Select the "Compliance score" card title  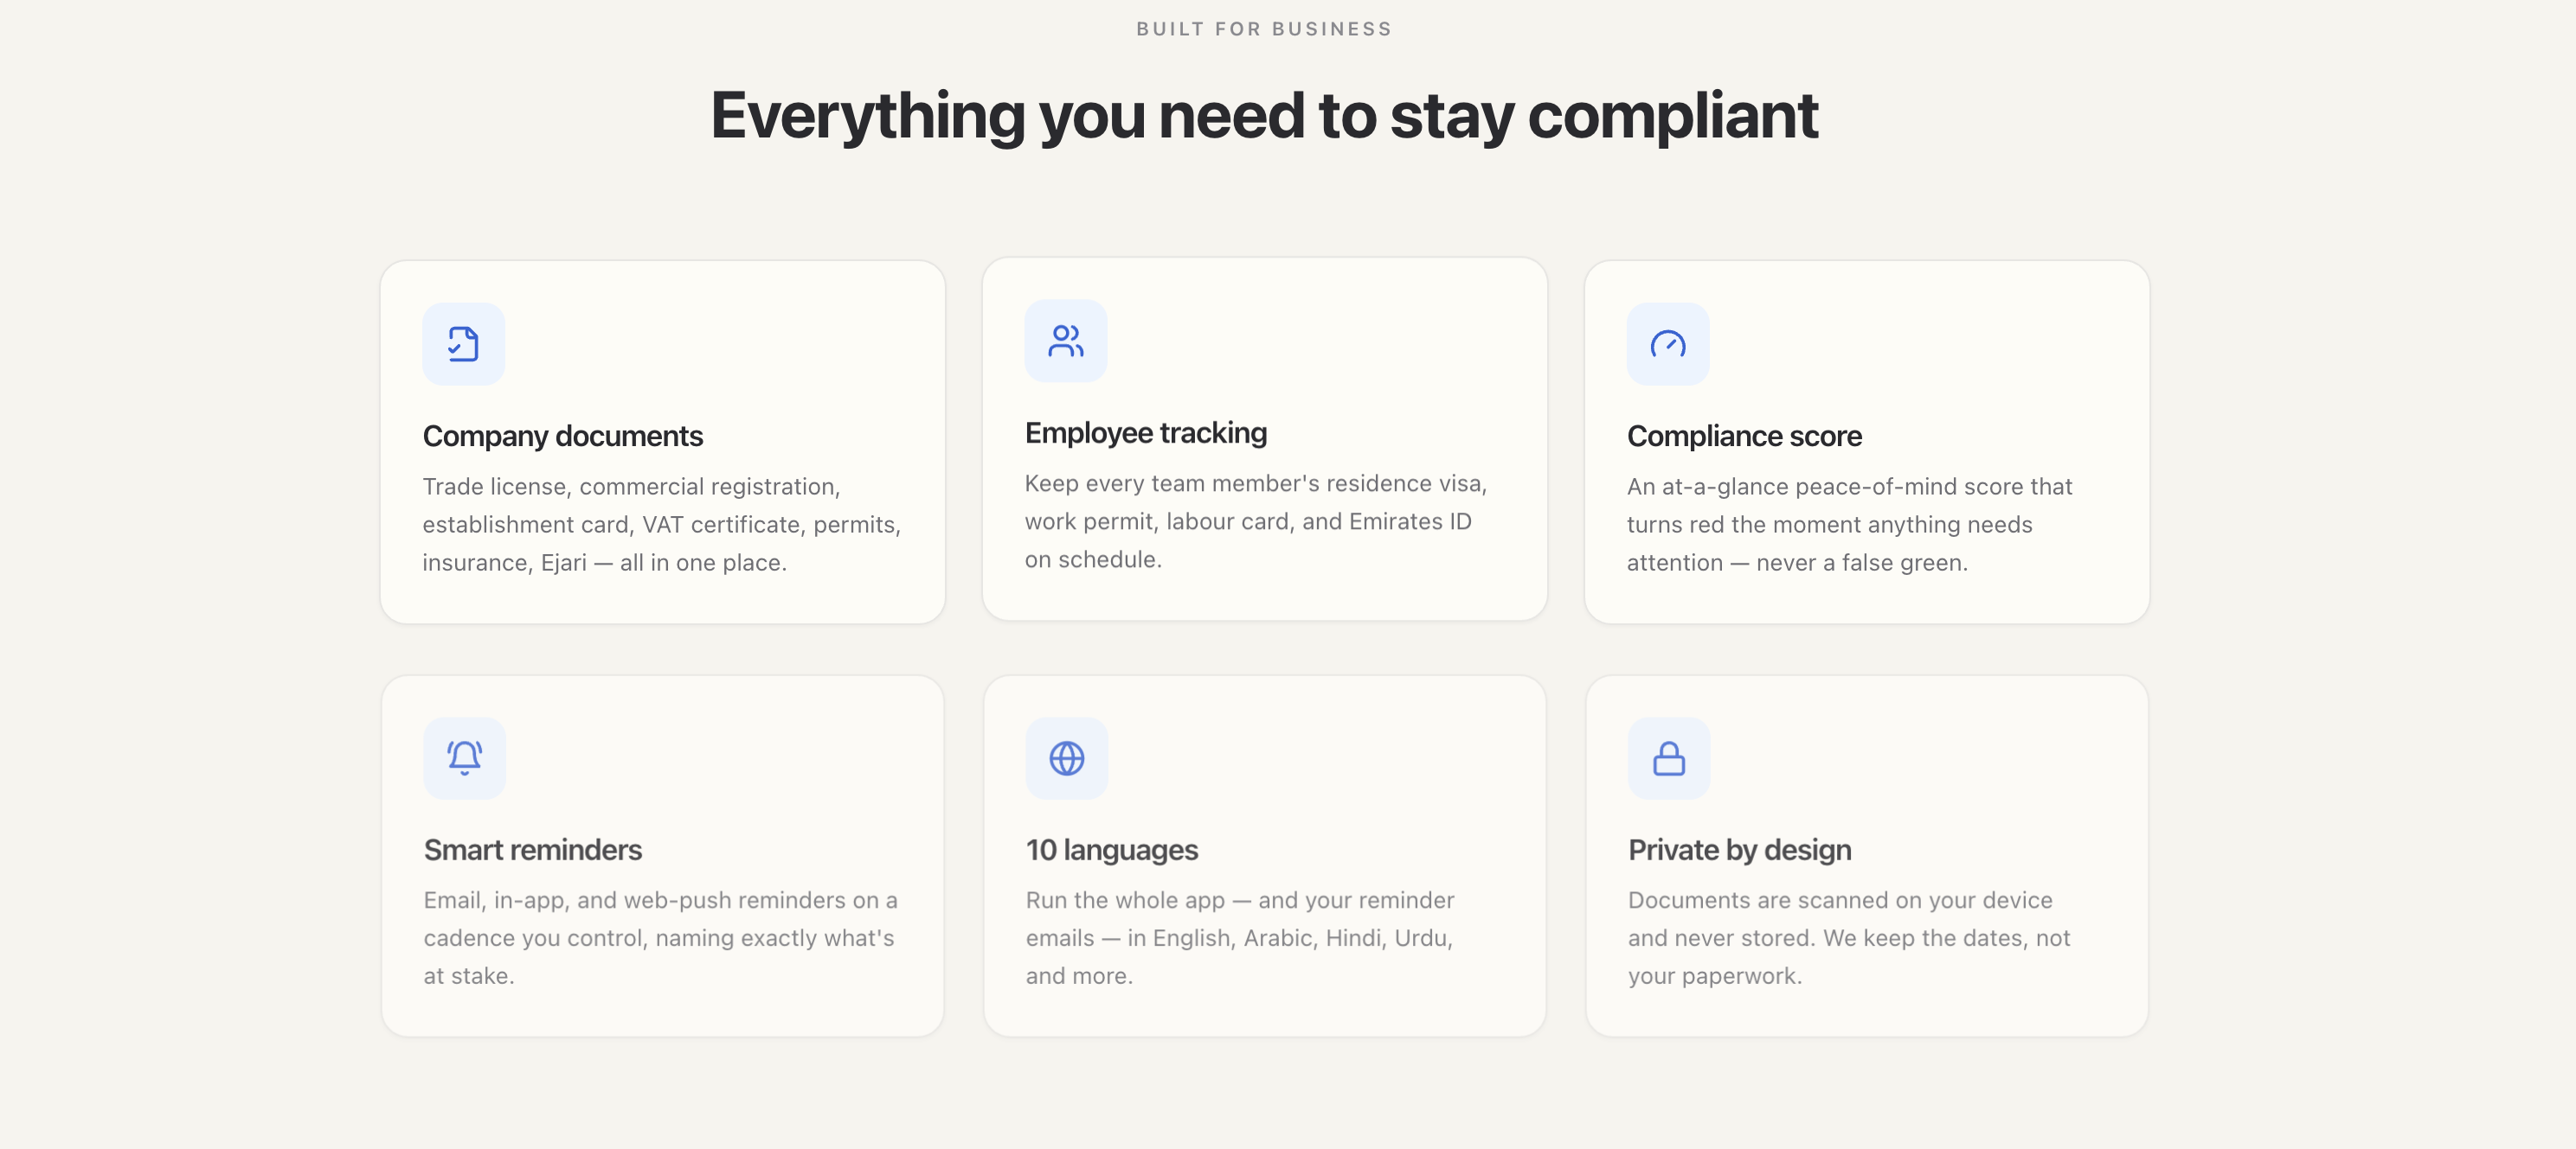(x=1743, y=436)
